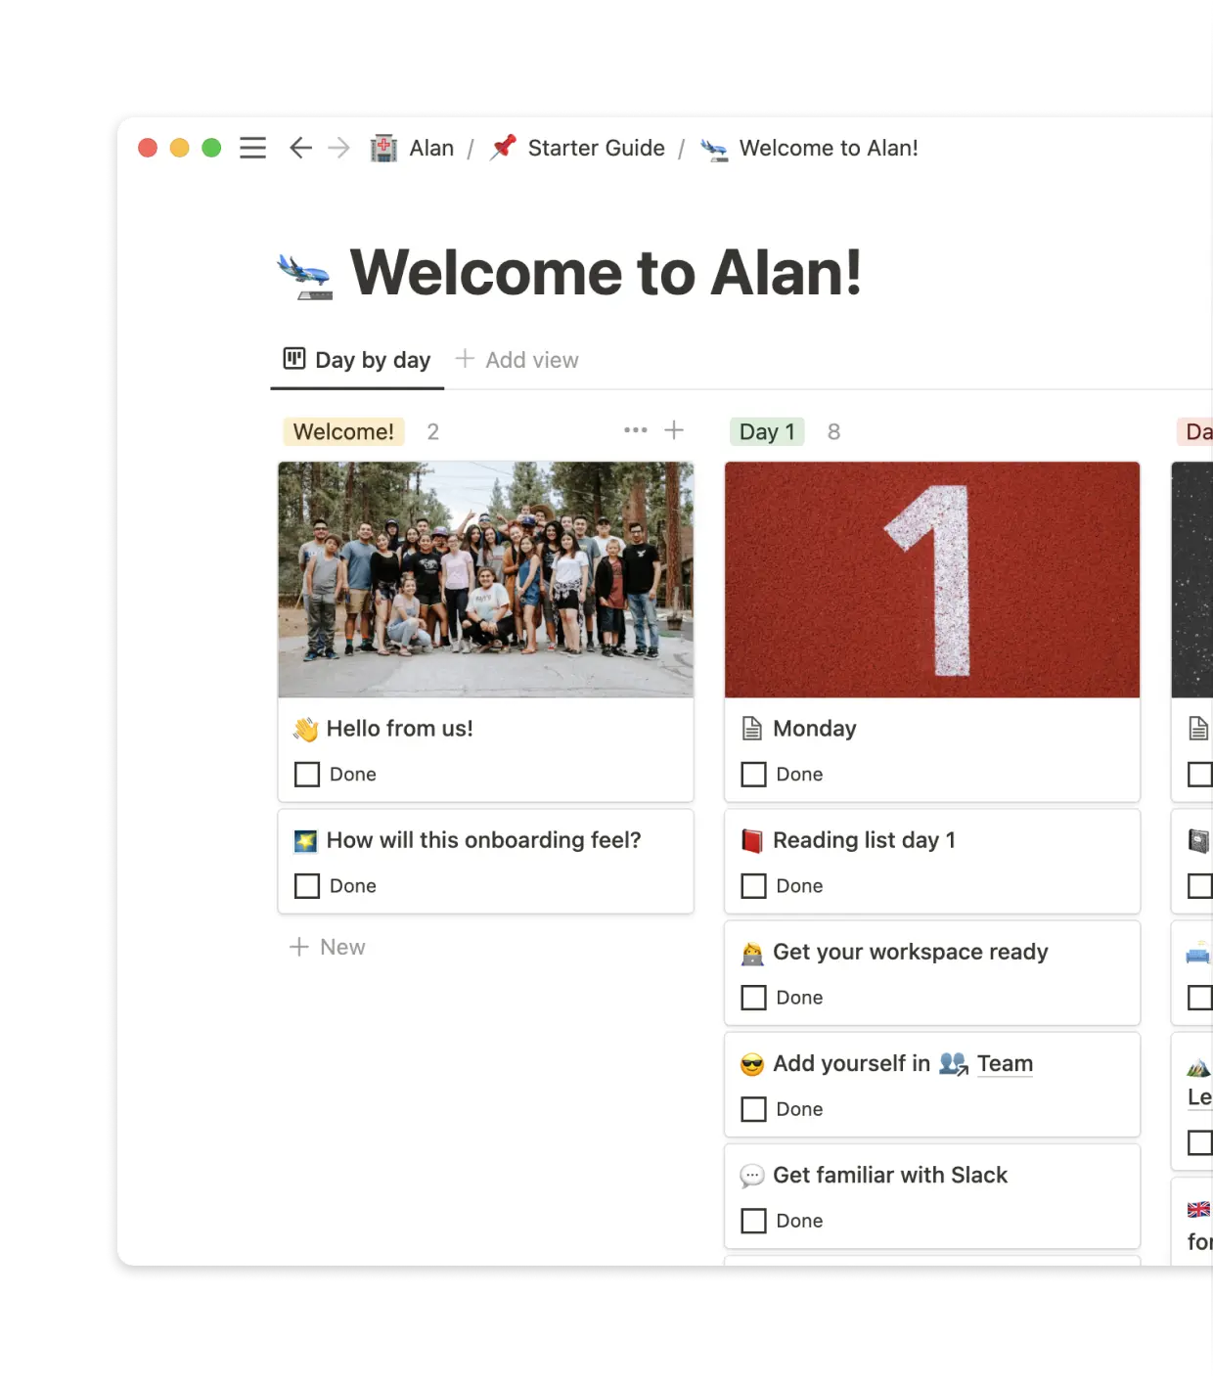Add a New card under Welcome!
Screen dimensions: 1213x1383
click(329, 947)
